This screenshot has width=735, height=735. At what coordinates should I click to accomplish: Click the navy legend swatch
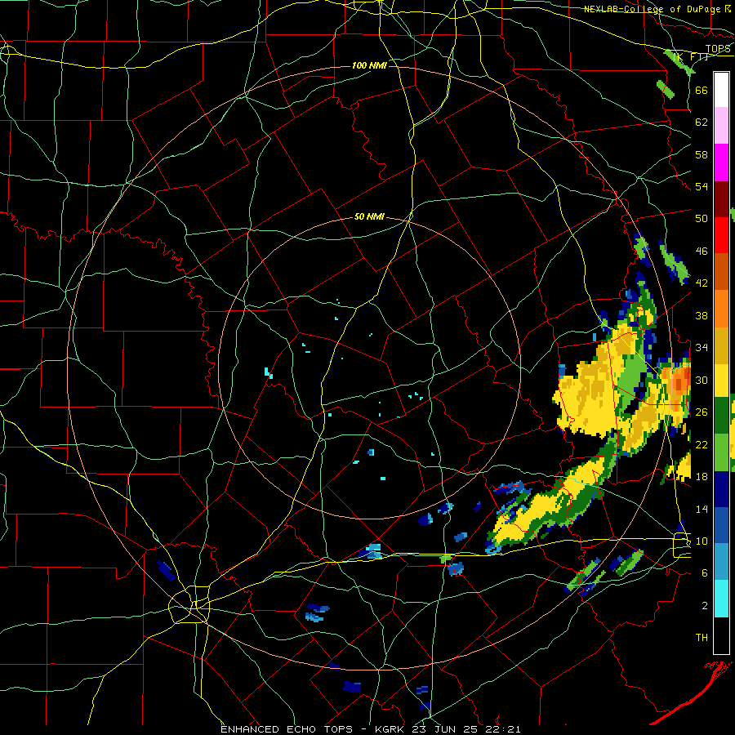[721, 489]
